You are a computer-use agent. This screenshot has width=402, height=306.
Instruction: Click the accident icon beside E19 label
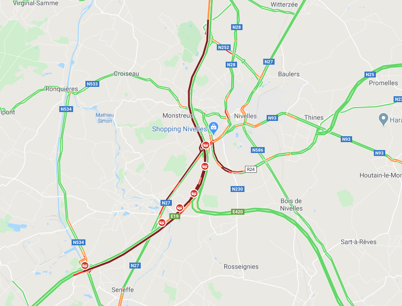coord(180,208)
